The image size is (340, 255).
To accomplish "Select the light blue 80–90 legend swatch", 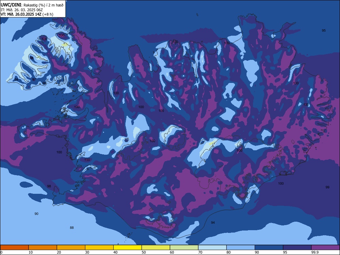I will pos(241,248).
